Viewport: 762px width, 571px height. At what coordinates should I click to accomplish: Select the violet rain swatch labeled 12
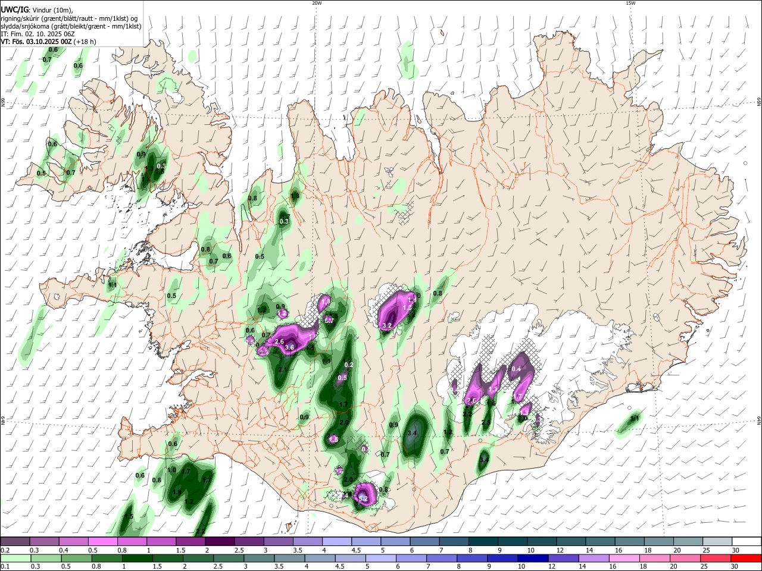(563, 558)
